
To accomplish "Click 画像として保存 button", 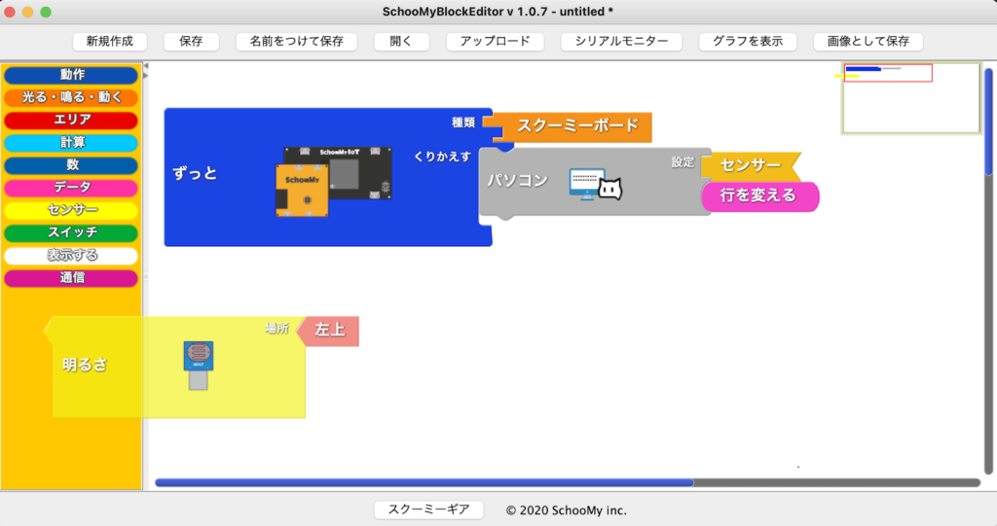I will 868,41.
